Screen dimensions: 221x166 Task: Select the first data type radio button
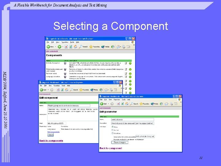point(112,127)
